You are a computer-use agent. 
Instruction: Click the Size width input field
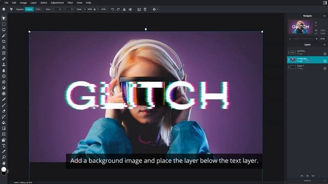pos(88,9)
